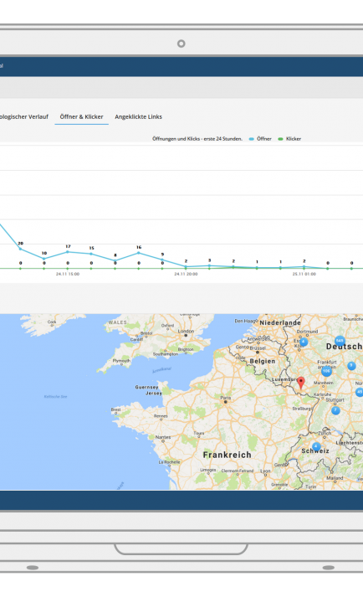Click the 'Paris' city label on the map
Viewport: 363px width, 597px height.
pyautogui.click(x=226, y=398)
